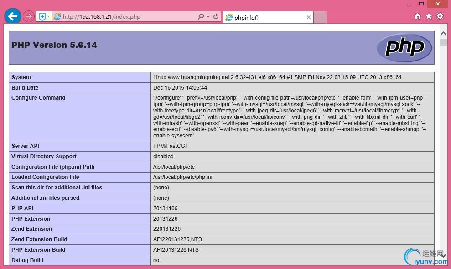Click the Debug Build label
Screen dimensions: 451x269
coord(27,260)
